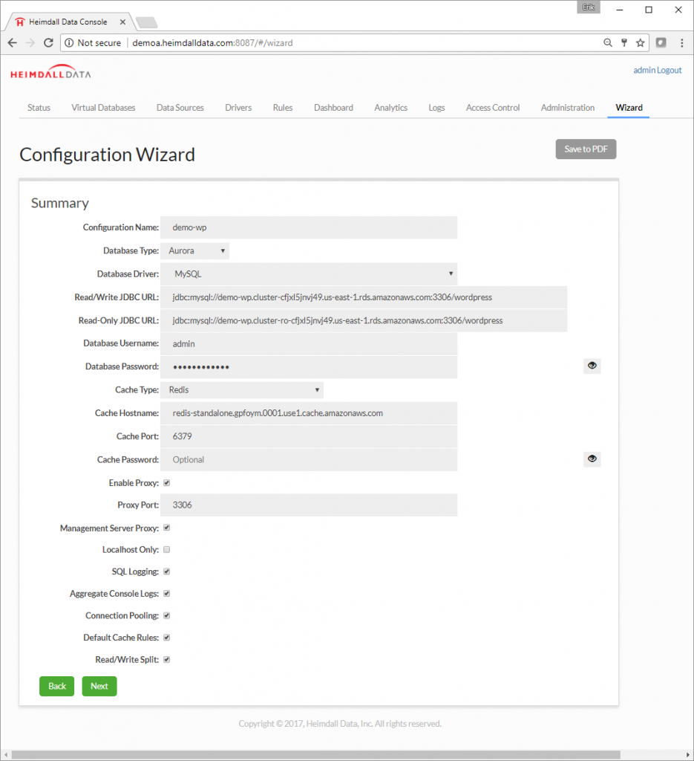
Task: Focus the optional Cache Password field
Action: point(309,459)
